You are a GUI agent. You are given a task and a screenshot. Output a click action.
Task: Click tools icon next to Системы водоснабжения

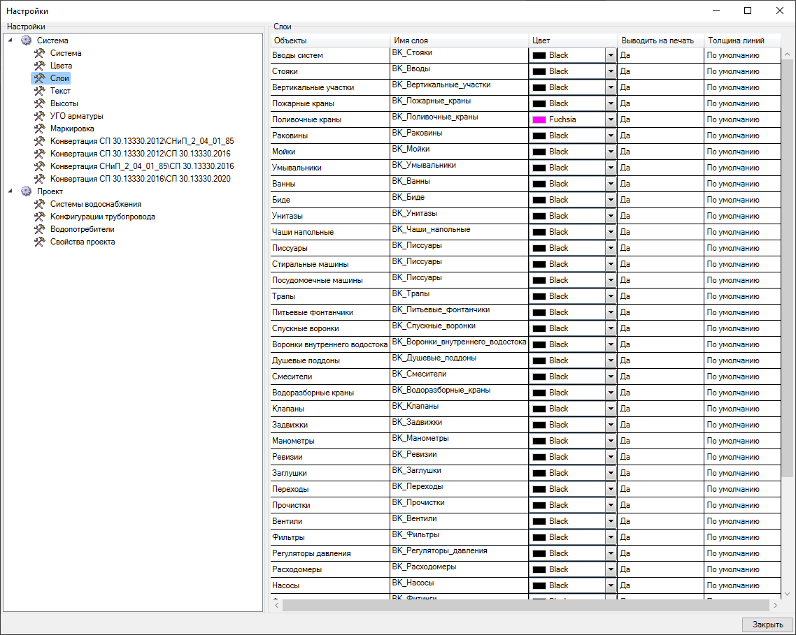coord(40,204)
